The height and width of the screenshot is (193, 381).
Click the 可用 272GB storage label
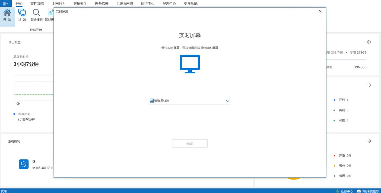click(x=358, y=52)
